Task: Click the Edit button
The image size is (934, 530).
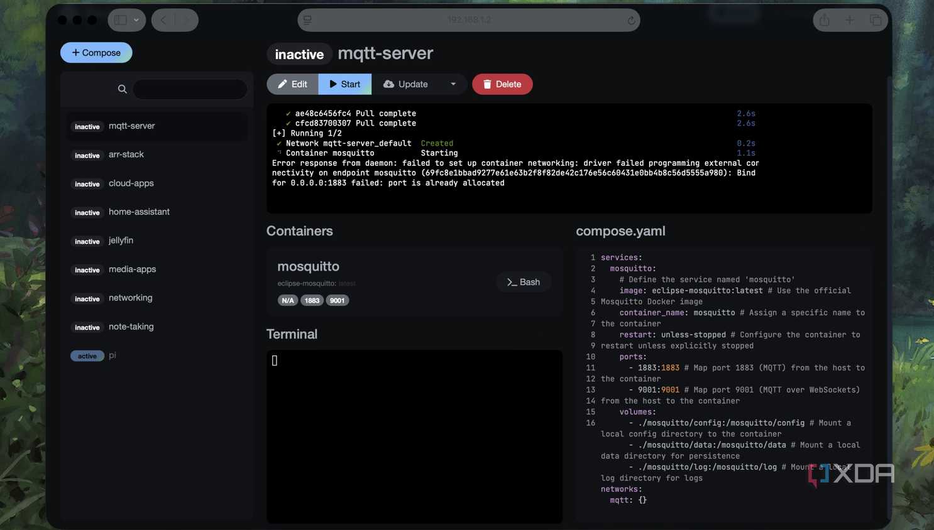Action: [292, 84]
